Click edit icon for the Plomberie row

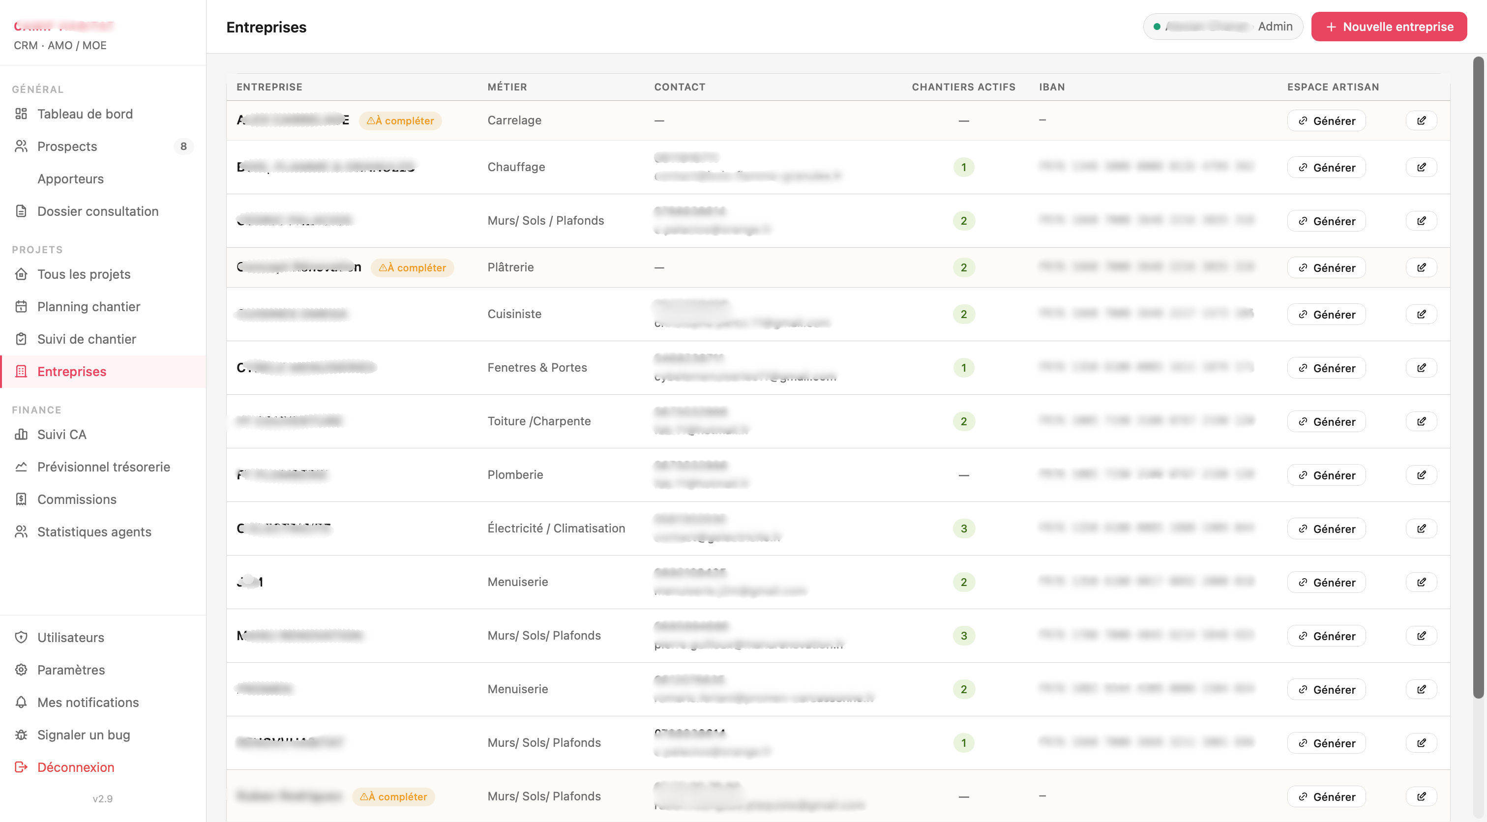pos(1421,475)
